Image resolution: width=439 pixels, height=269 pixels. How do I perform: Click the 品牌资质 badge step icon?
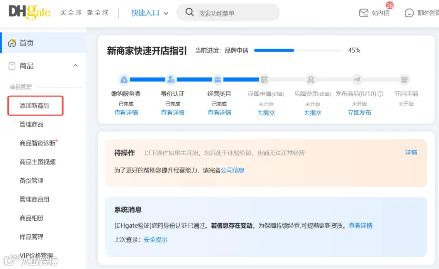311,80
